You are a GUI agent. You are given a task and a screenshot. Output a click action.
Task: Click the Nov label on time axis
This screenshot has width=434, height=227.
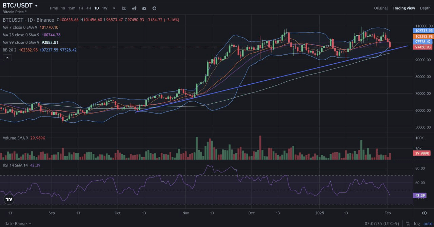(185, 213)
